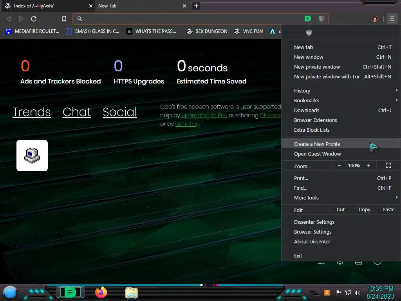Click the Copy button
The height and width of the screenshot is (301, 401).
point(365,210)
